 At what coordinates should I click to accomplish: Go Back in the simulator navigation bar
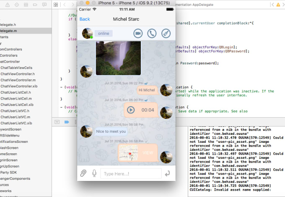(85, 19)
